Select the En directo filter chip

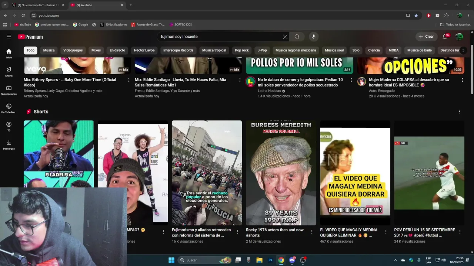[x=117, y=50]
